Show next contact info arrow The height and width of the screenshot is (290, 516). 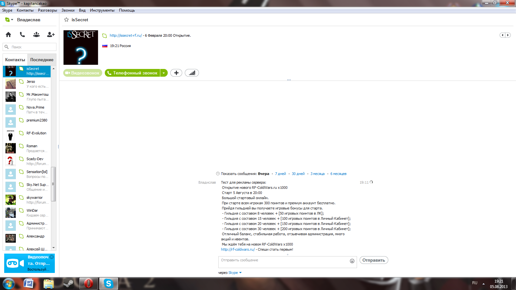[x=508, y=35]
